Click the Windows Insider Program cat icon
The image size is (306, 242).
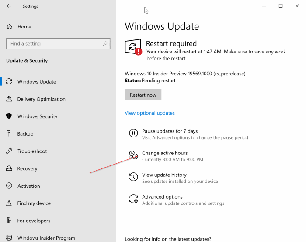click(9, 238)
